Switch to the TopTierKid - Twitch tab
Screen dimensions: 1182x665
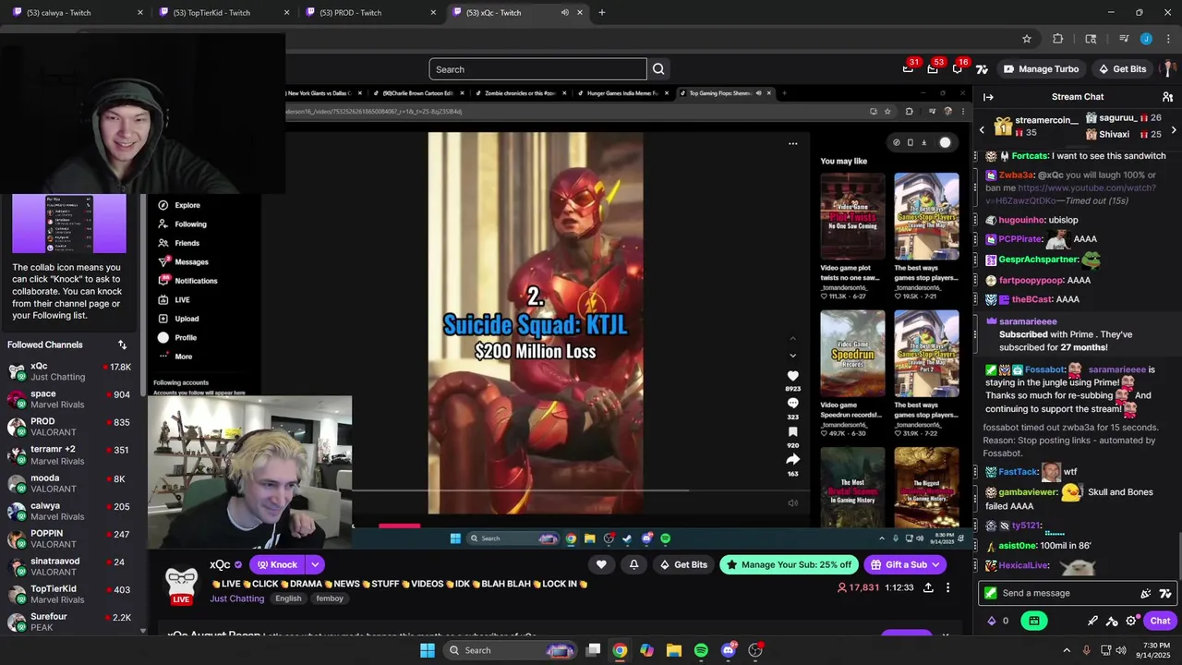[x=223, y=13]
